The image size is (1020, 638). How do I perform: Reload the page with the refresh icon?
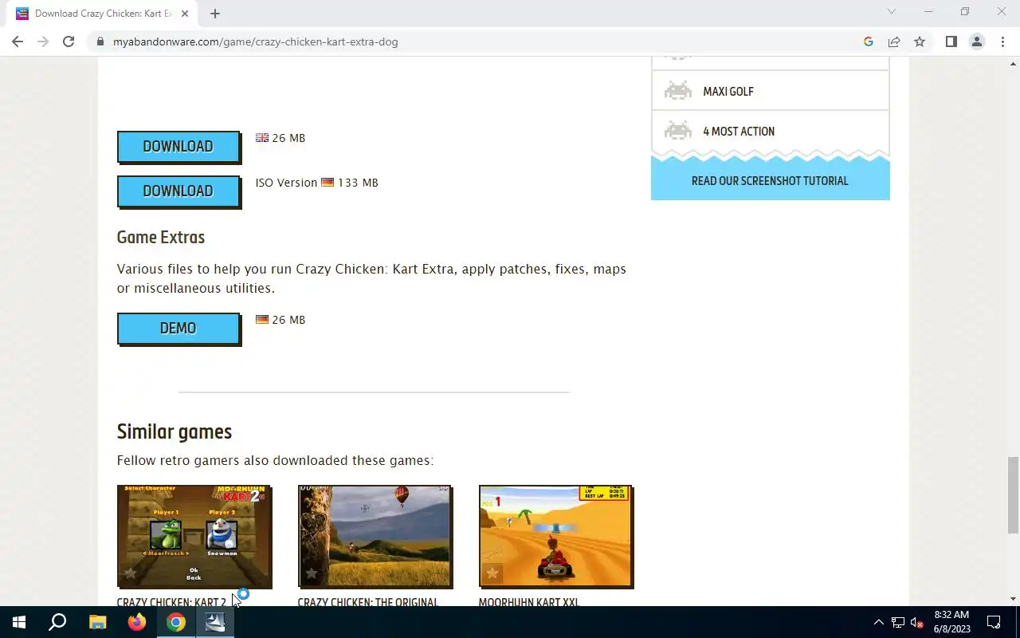pos(69,41)
